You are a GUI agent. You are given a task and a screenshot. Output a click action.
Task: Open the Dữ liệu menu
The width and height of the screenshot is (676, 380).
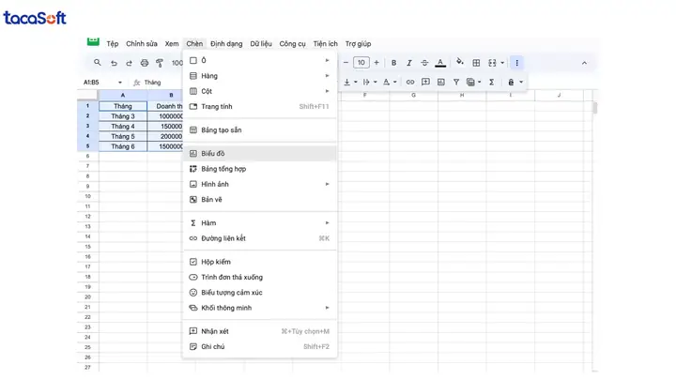click(x=261, y=43)
